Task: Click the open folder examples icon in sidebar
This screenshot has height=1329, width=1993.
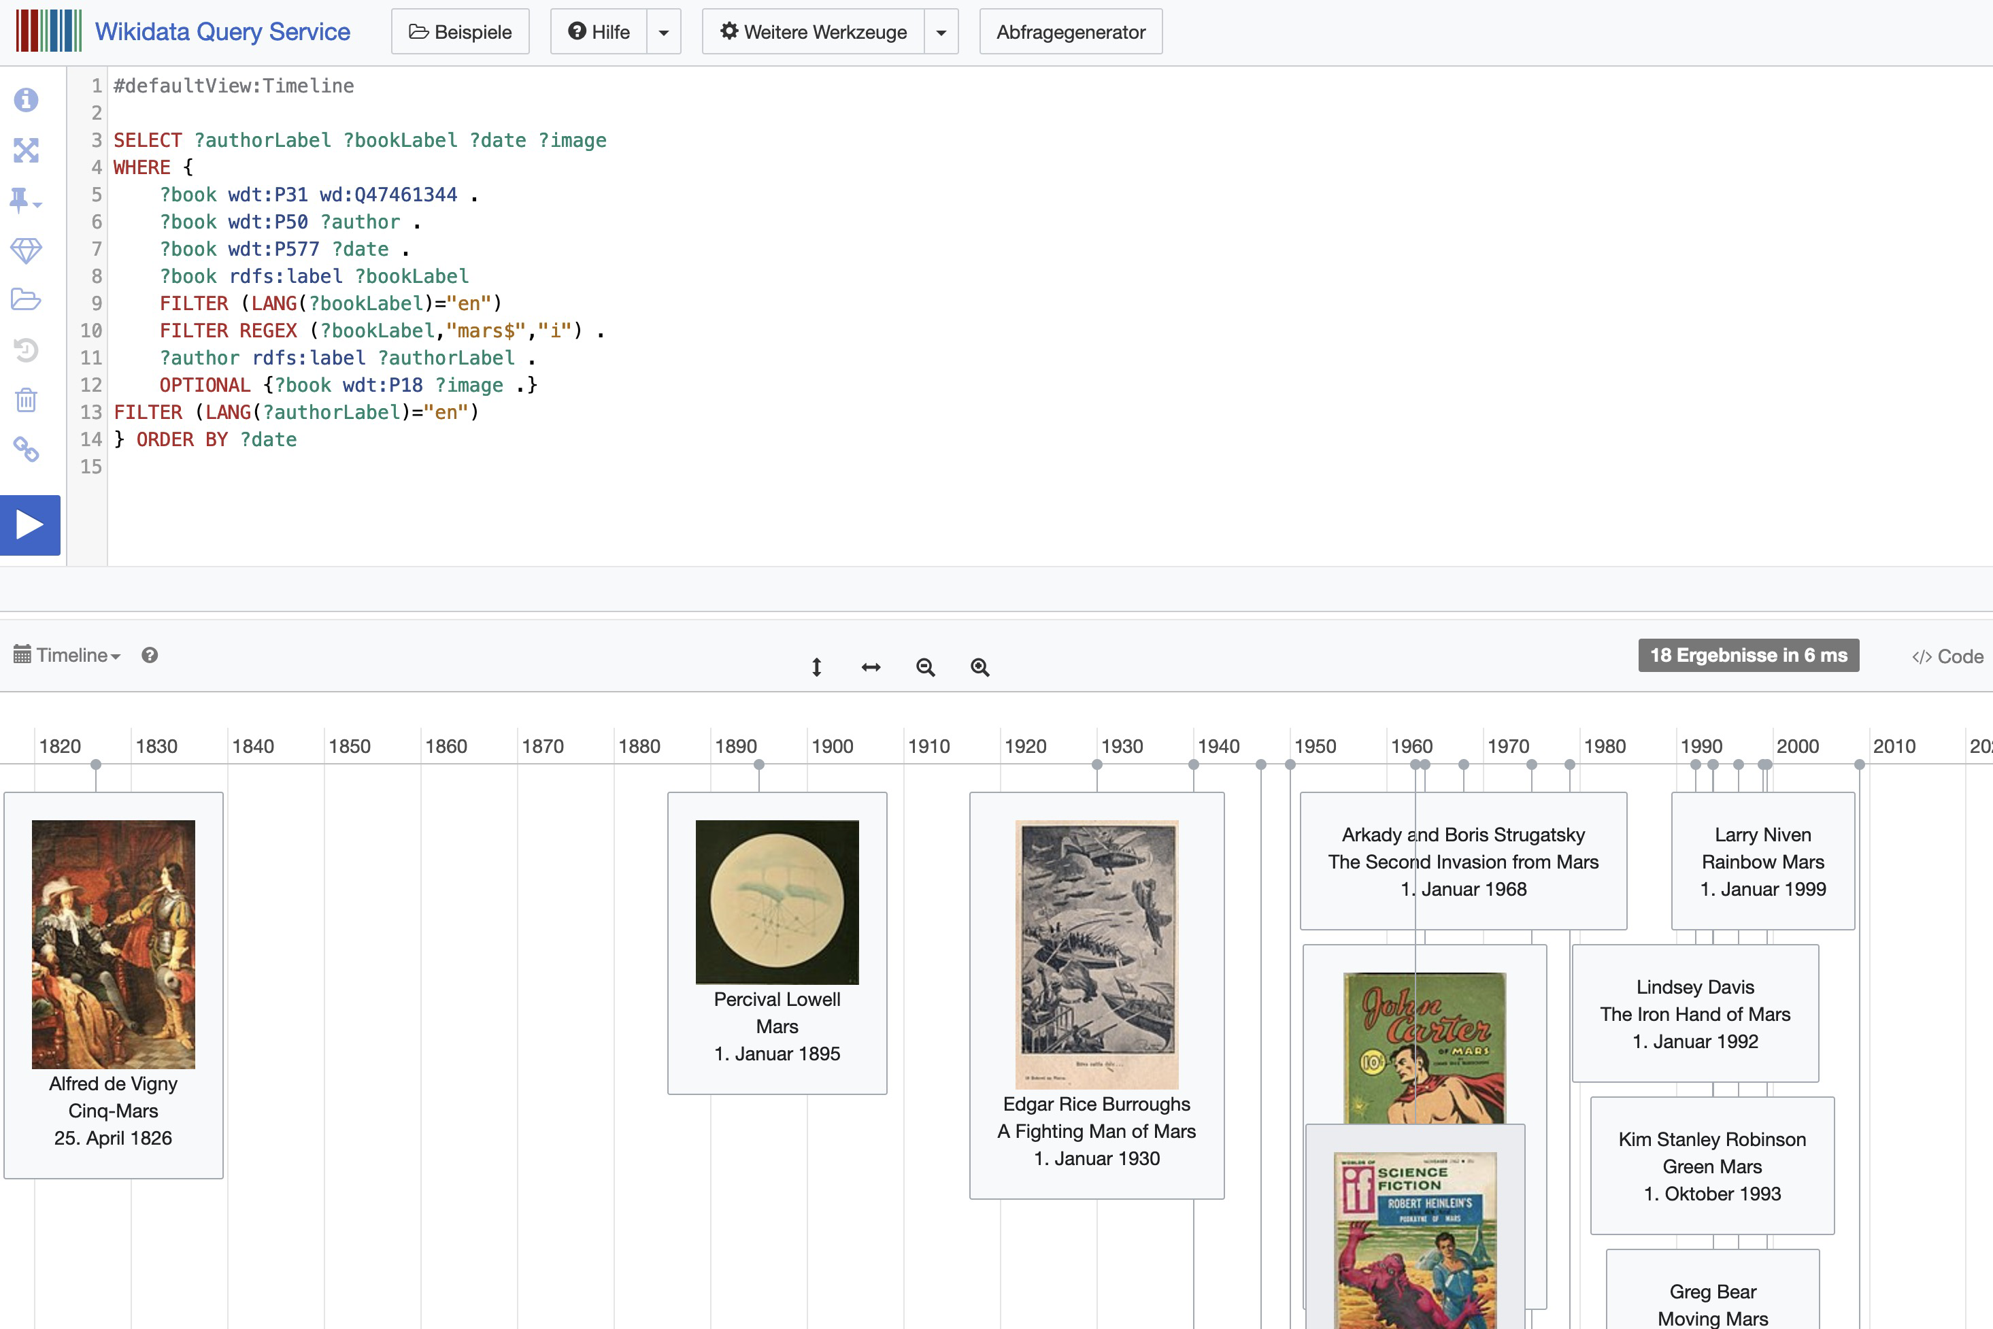Action: [x=27, y=299]
